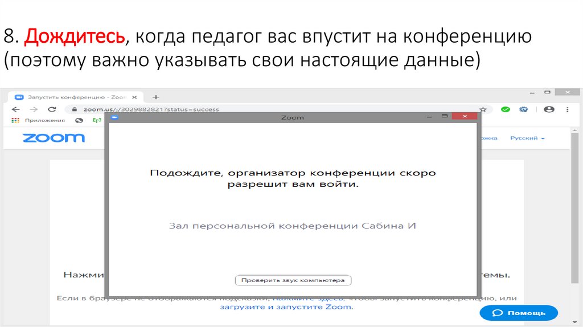The image size is (583, 327).
Task: Maximize the Zoom dialog window
Action: [444, 116]
